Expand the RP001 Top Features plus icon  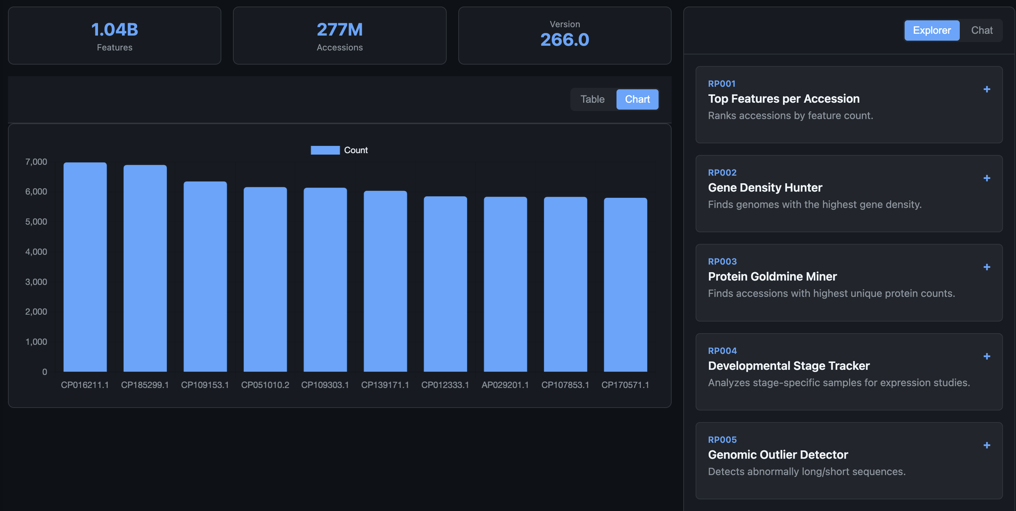[986, 90]
